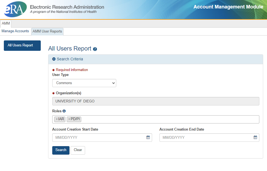Switch to Manage Accounts tab

tap(15, 31)
